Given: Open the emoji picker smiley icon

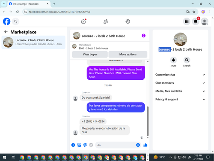Looking at the screenshot, I should tap(138, 145).
